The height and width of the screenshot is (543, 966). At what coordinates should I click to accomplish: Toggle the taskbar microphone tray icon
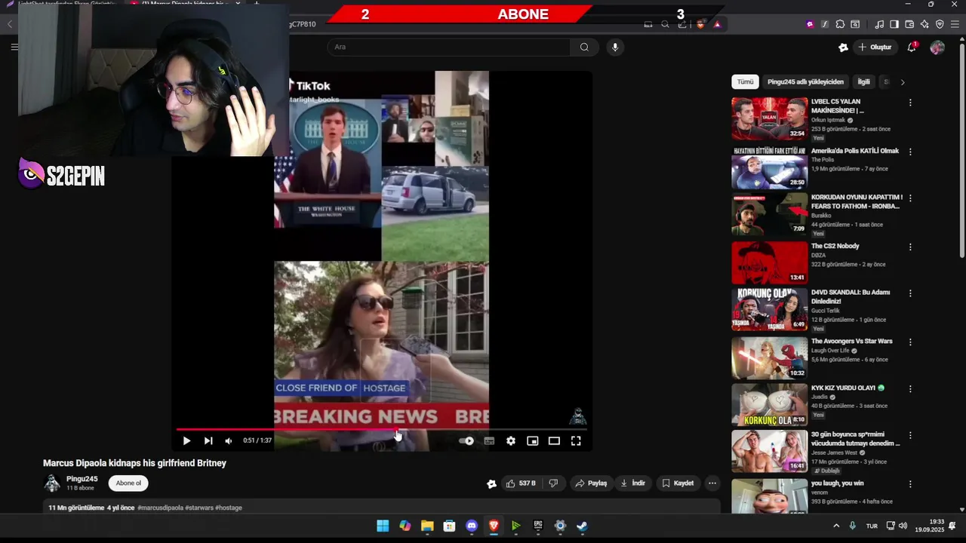coord(853,526)
